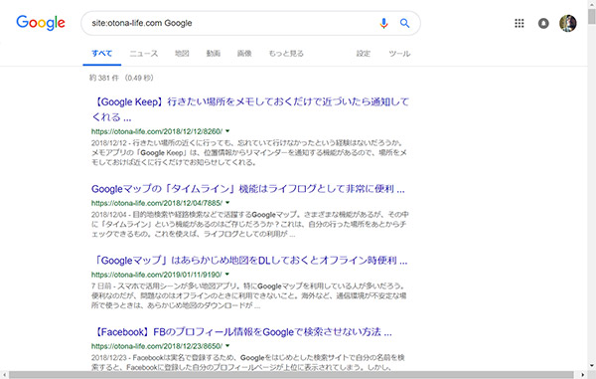This screenshot has width=596, height=379.
Task: Open the Googleマップ タイムライン article result
Action: pos(247,189)
